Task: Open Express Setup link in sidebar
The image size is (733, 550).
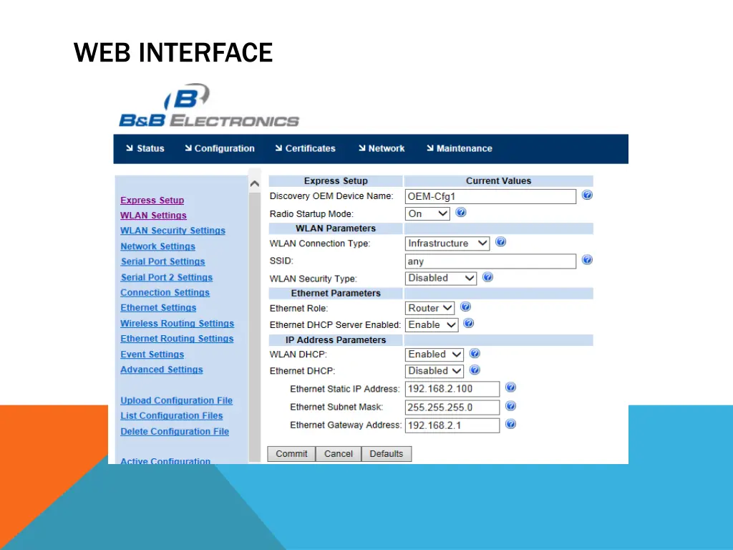Action: (x=152, y=201)
